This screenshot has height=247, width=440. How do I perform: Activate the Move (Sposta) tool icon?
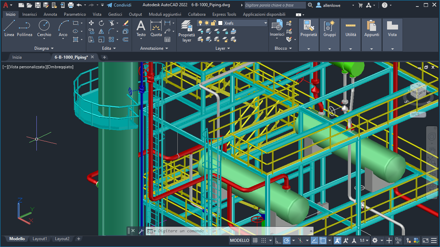point(91,23)
